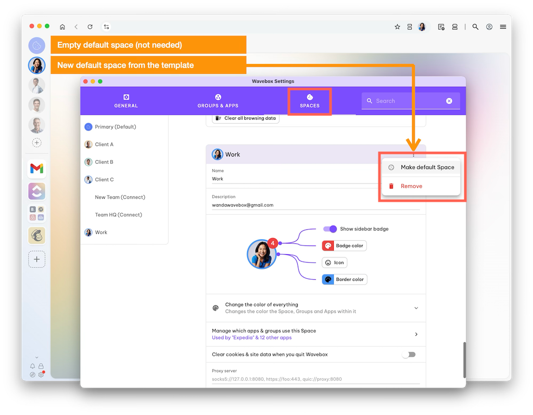Open the space Icon chooser
Screen dimensions: 533x415
[335, 263]
